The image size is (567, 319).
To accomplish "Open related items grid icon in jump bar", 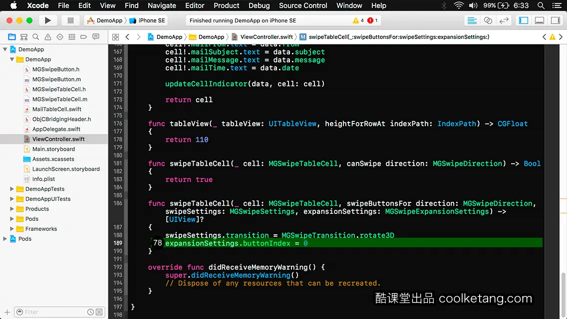I will point(116,37).
